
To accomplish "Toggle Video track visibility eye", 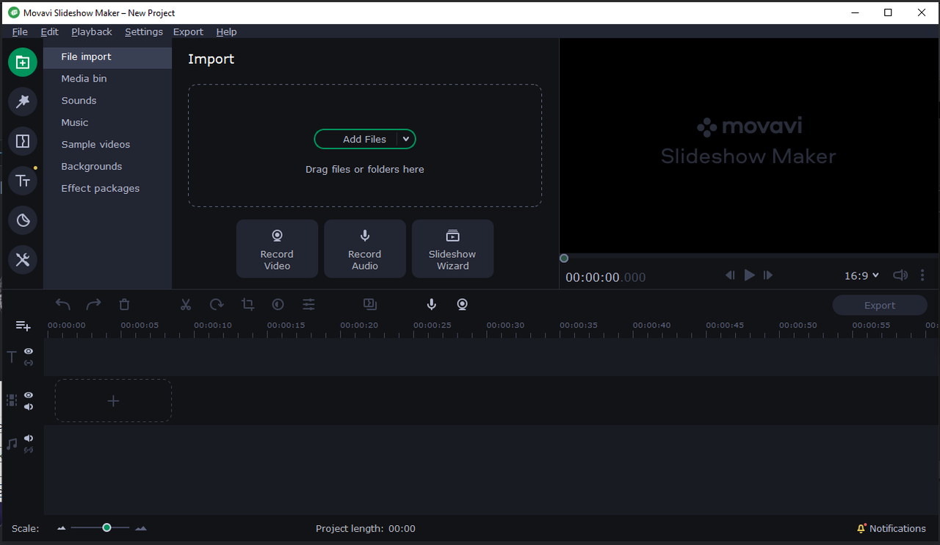I will point(29,395).
